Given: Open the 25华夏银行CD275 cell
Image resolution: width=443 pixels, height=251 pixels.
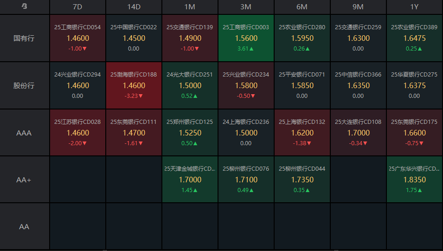Looking at the screenshot, I should [x=414, y=85].
